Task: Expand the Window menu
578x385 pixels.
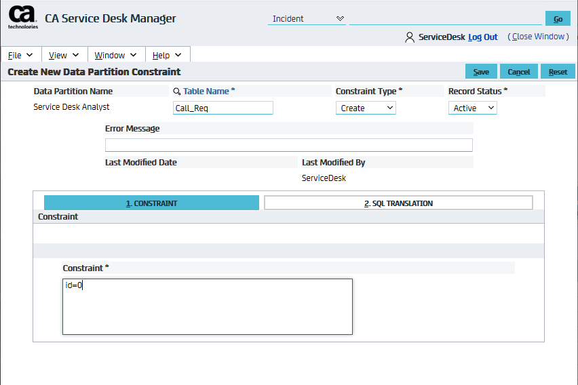Action: tap(116, 55)
